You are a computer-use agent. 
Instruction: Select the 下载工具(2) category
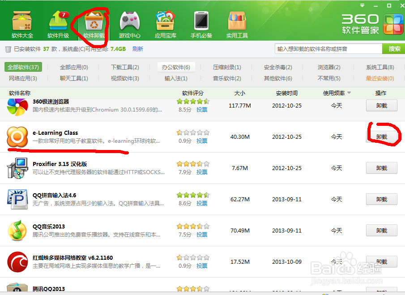point(125,67)
